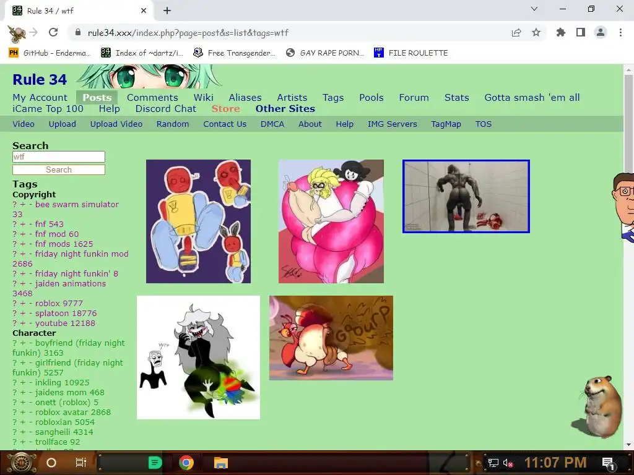Screen dimensions: 634x475
Task: Click the back button with the custom bird icon
Action: pyautogui.click(x=17, y=33)
